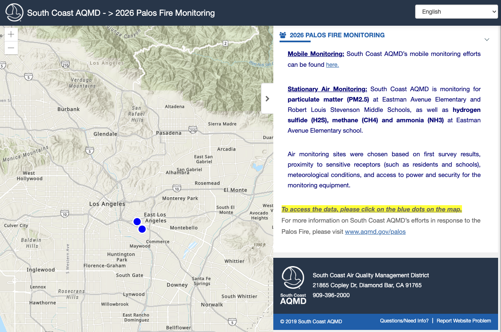
Task: Click the Inglewood map label
Action: (41, 270)
